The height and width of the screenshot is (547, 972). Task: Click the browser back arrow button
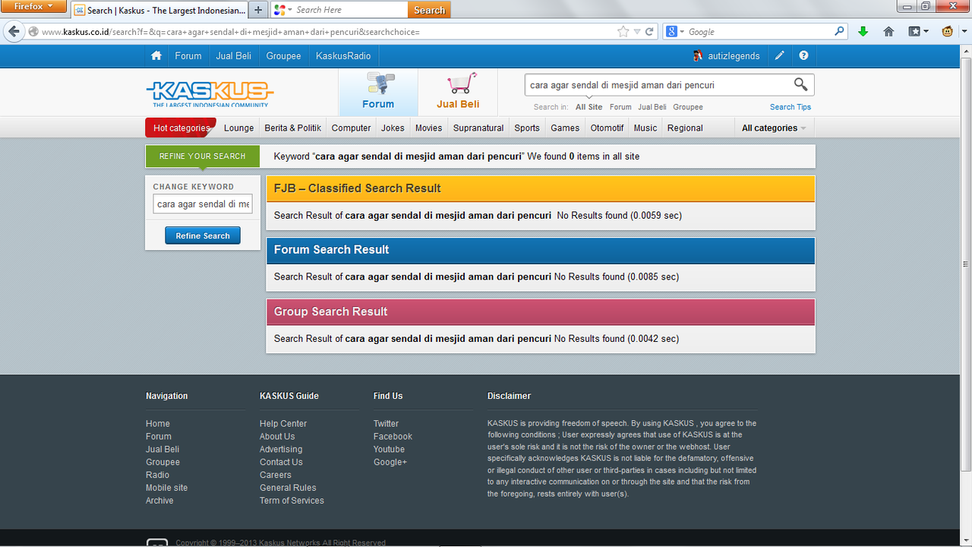pos(14,32)
